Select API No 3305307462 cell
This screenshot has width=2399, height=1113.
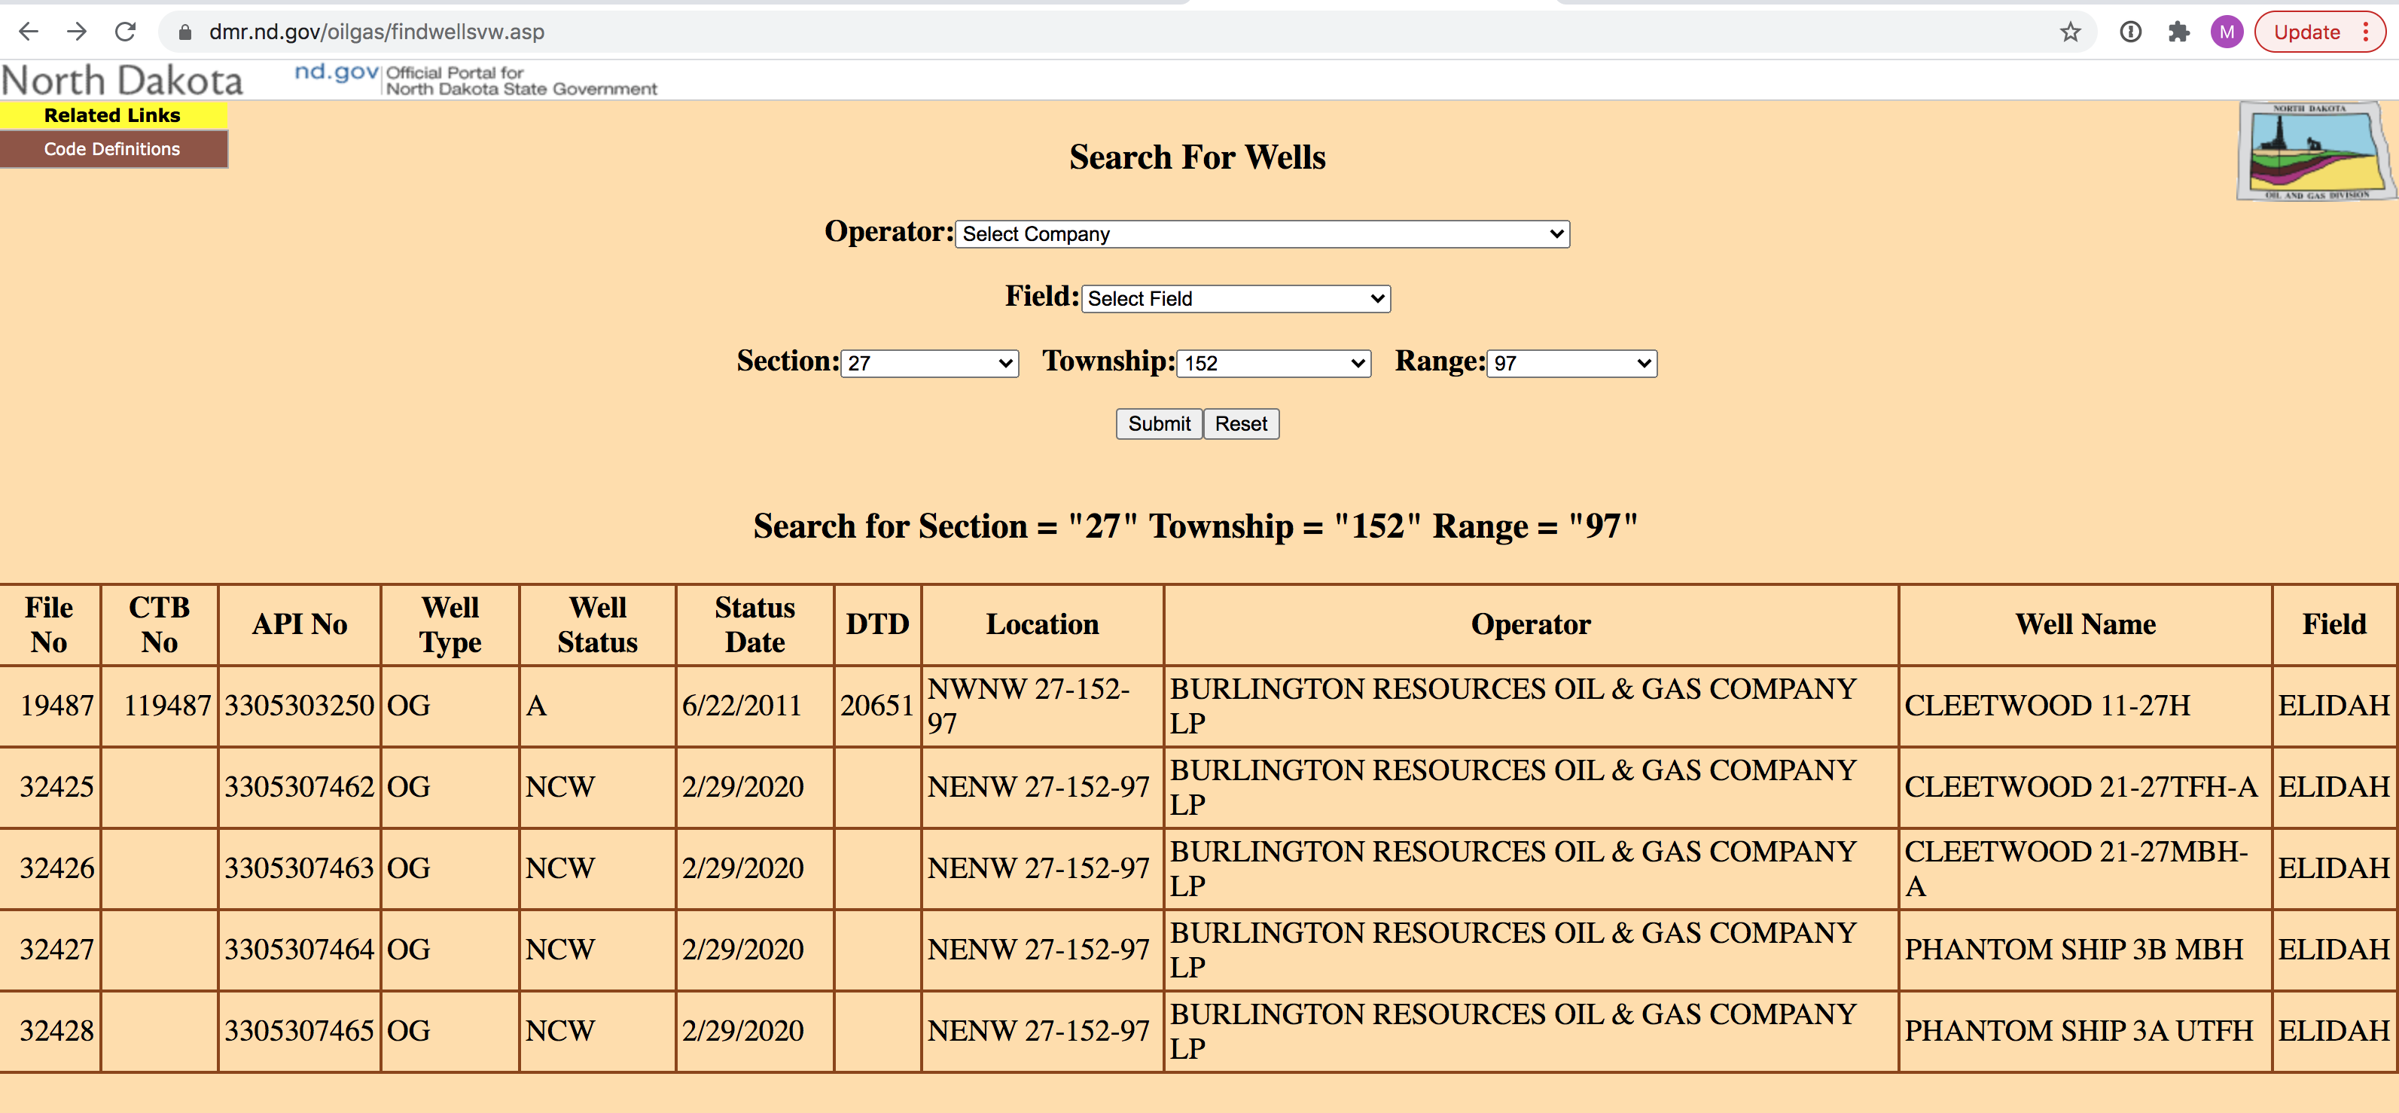coord(299,787)
